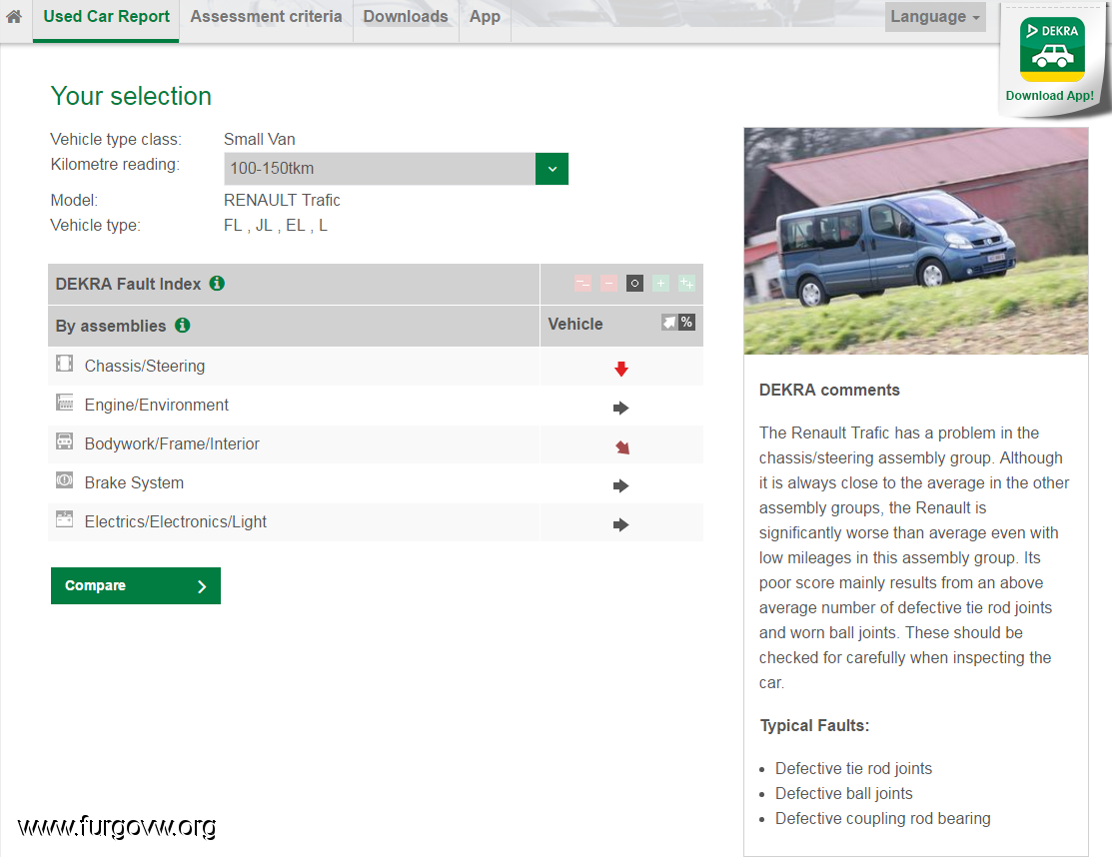Screen dimensions: 1112x857
Task: Click the diagonal red arrow for Bodywork
Action: tap(622, 447)
